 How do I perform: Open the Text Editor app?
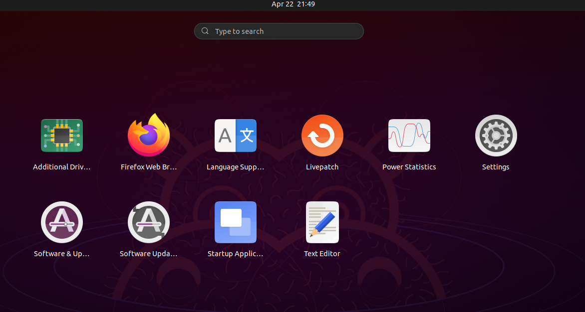pyautogui.click(x=322, y=222)
